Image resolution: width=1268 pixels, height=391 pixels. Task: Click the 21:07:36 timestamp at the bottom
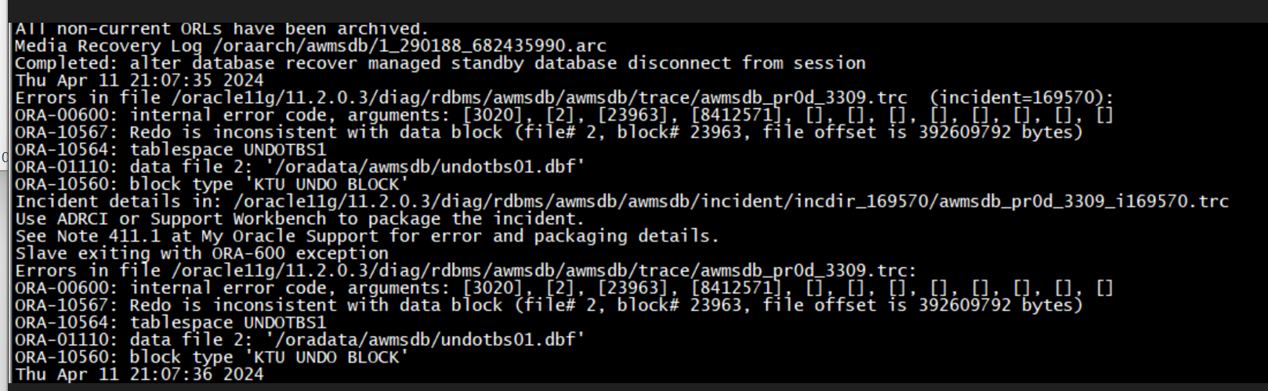(139, 374)
